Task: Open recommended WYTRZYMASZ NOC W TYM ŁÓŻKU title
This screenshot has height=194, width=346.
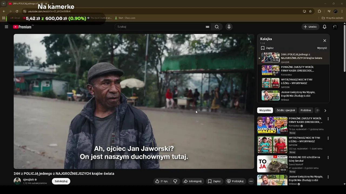Action: 304,140
